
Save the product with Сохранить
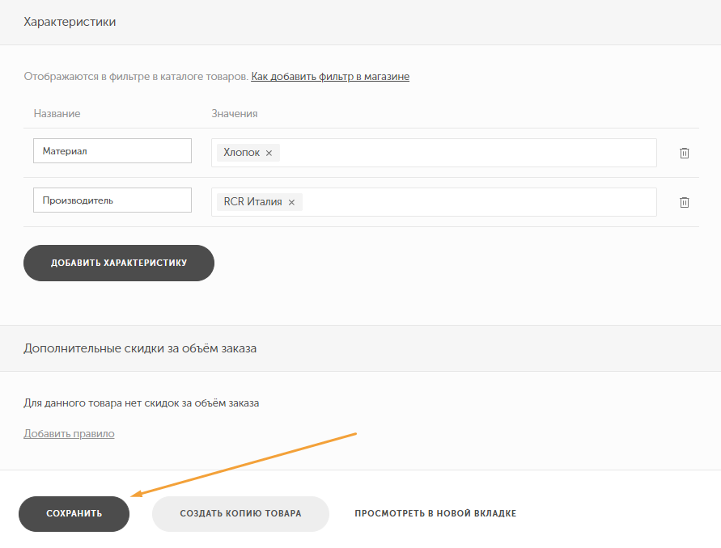[74, 513]
